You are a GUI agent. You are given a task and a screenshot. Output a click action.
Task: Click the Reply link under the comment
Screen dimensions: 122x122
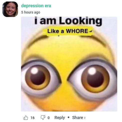tap(60, 118)
